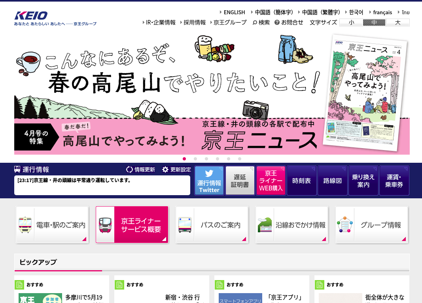The width and height of the screenshot is (422, 303).
Task: Click the KEIO logo
Action: tap(31, 15)
